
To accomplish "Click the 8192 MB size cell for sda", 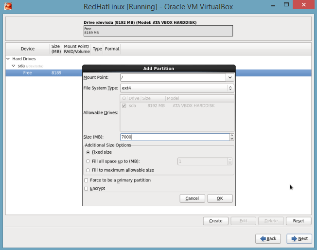I will click(156, 106).
